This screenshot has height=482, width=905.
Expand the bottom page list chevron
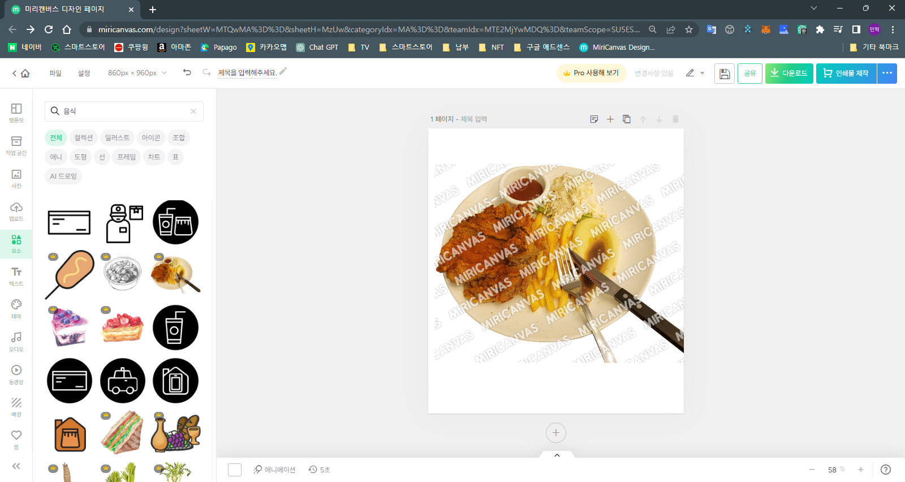click(x=557, y=455)
